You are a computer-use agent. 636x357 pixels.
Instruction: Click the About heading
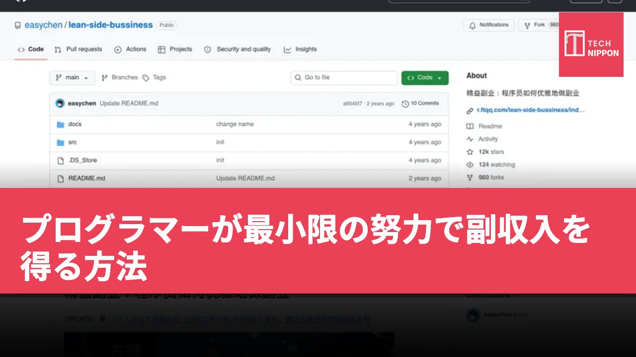click(477, 76)
